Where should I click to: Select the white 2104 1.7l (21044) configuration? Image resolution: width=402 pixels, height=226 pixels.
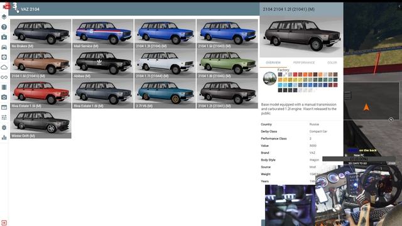165,63
